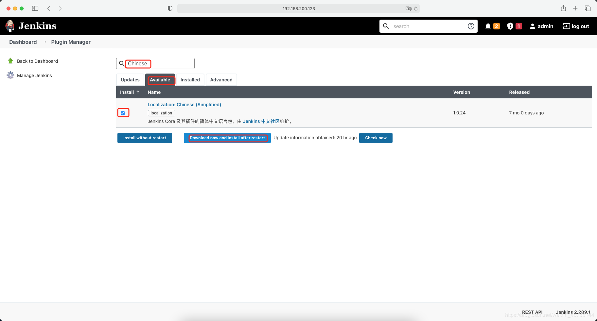This screenshot has height=321, width=597.
Task: Click the Jenkins title text in header
Action: click(x=37, y=26)
